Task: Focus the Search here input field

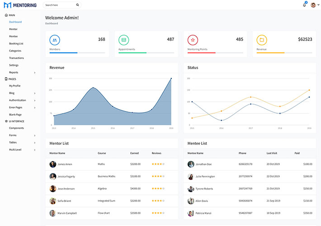Action: click(x=59, y=5)
